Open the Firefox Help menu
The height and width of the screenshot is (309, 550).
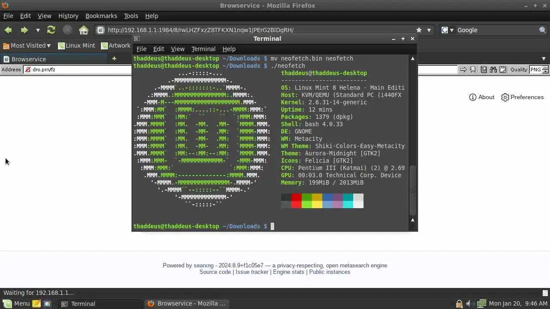point(151,16)
